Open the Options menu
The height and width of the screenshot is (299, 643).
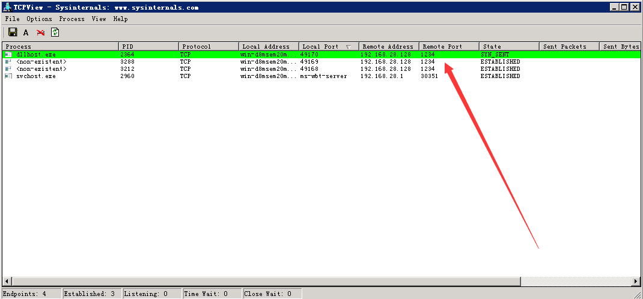pyautogui.click(x=39, y=19)
